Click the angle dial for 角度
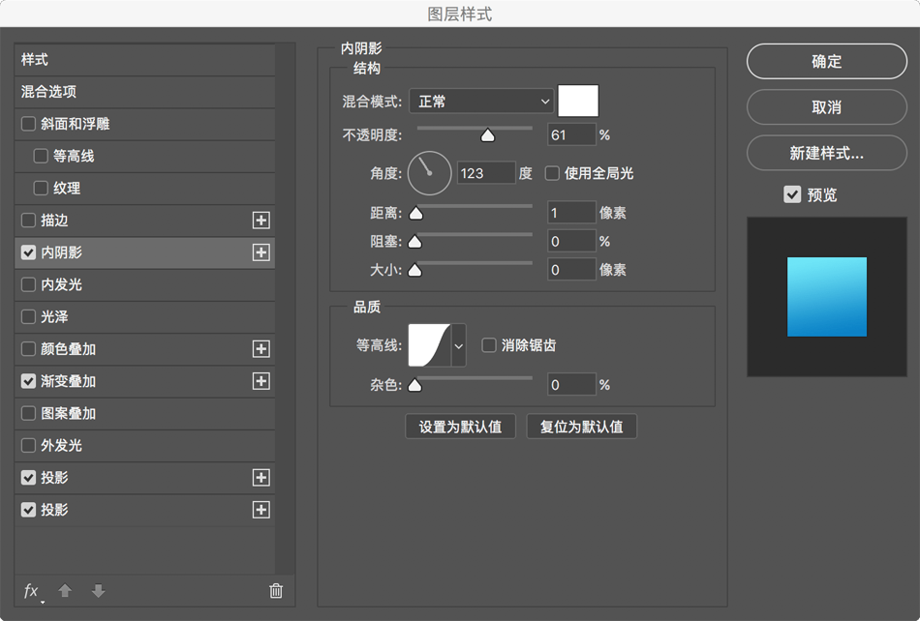 [429, 173]
